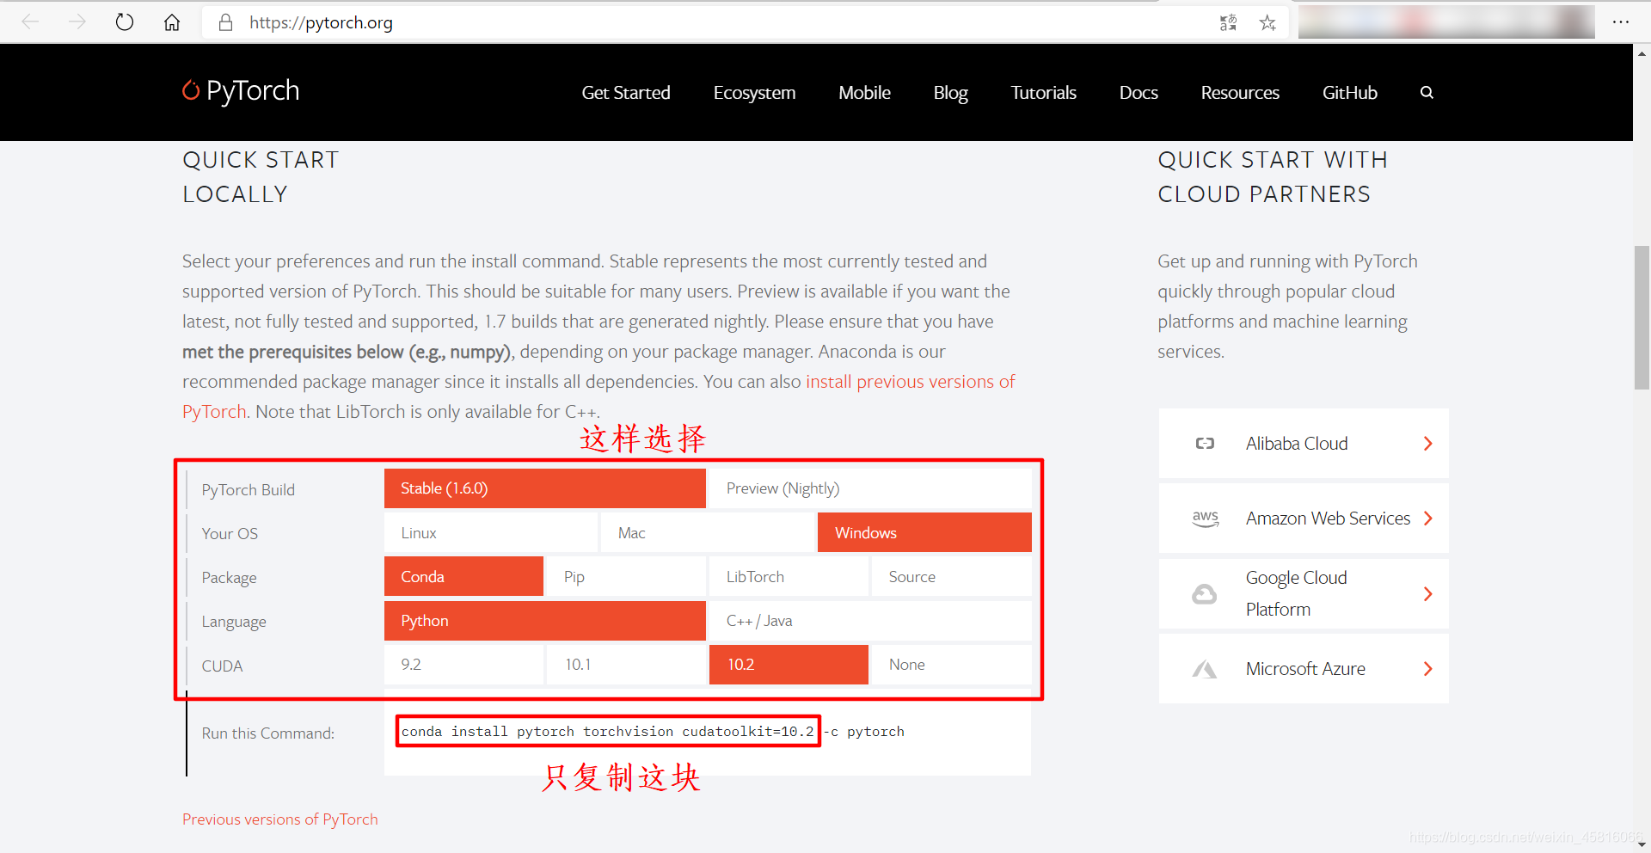This screenshot has width=1651, height=853.
Task: Add page to favorites star icon
Action: [x=1267, y=23]
